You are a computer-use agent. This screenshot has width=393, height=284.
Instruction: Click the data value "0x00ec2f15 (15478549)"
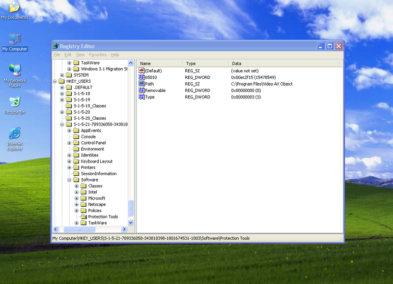coord(253,77)
